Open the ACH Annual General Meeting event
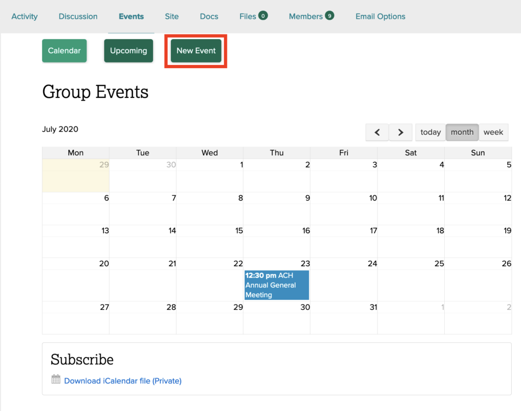The width and height of the screenshot is (521, 411). [x=276, y=285]
